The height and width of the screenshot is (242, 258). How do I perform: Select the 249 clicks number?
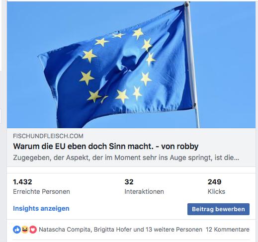click(x=214, y=182)
